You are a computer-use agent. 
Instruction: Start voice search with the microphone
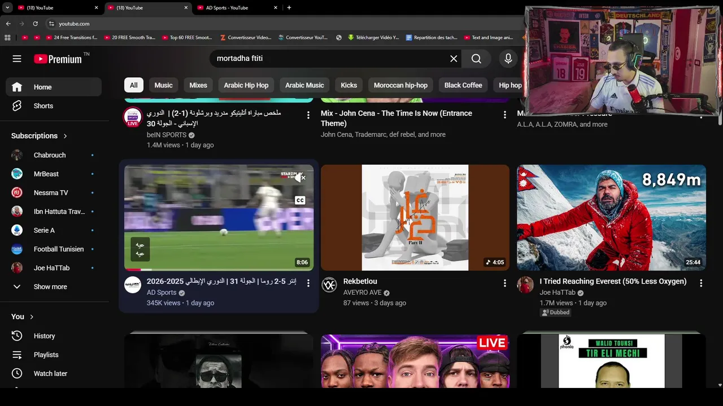[508, 59]
